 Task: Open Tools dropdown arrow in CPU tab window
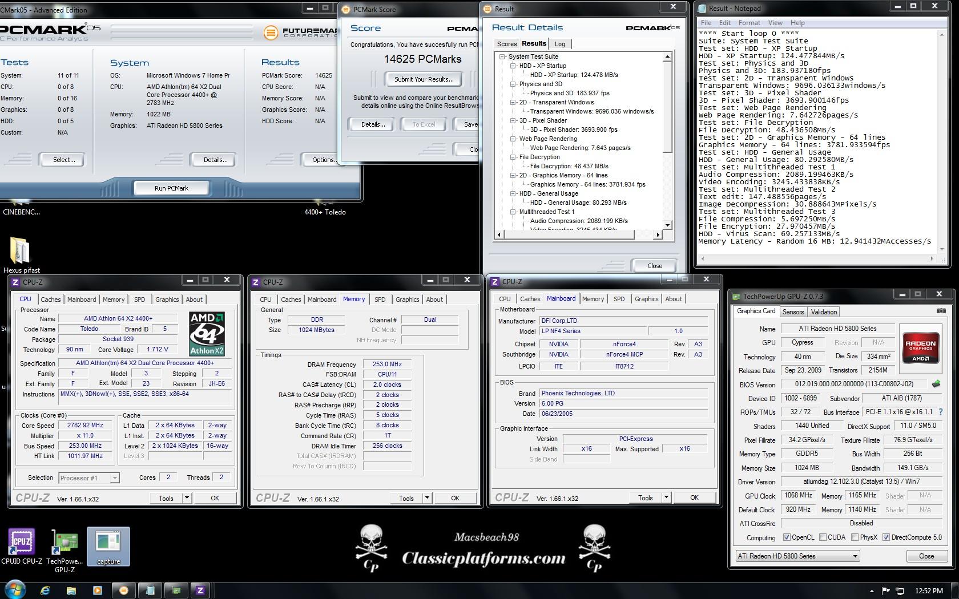(187, 498)
